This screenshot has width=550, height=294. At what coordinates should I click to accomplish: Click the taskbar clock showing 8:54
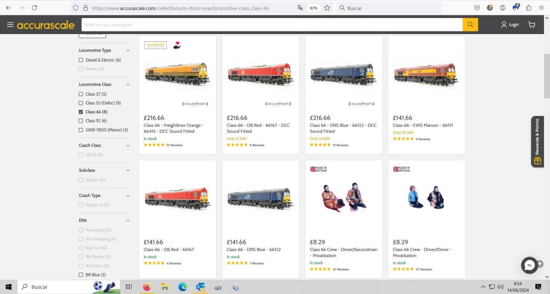(518, 287)
